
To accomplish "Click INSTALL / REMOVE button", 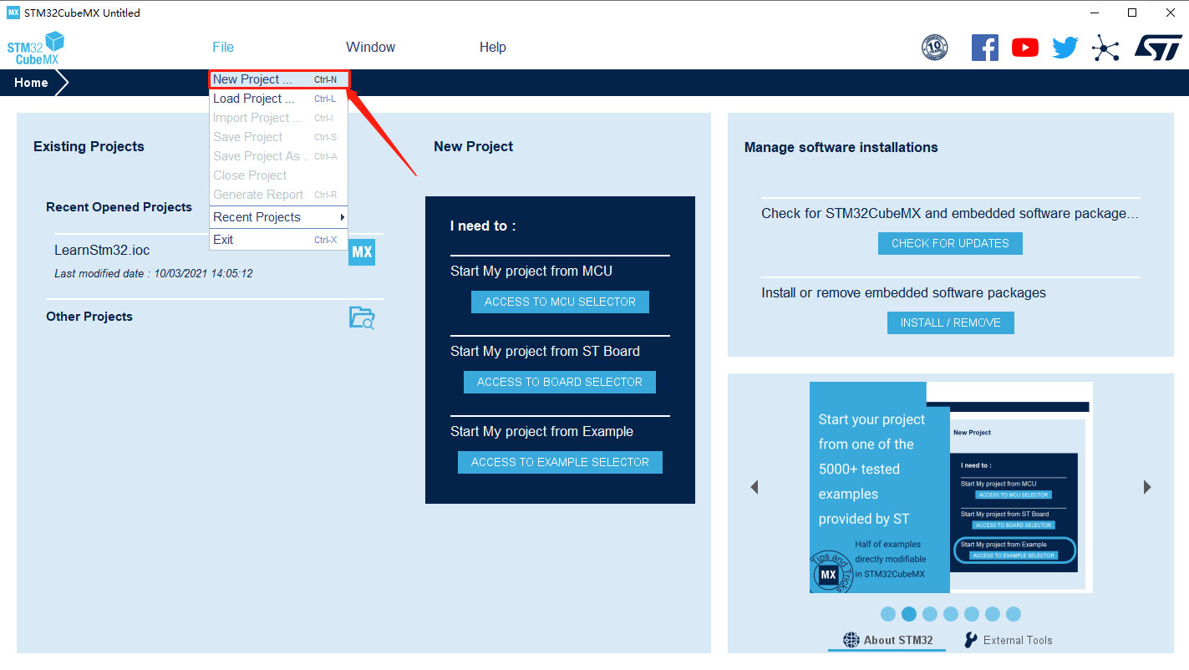I will click(950, 322).
